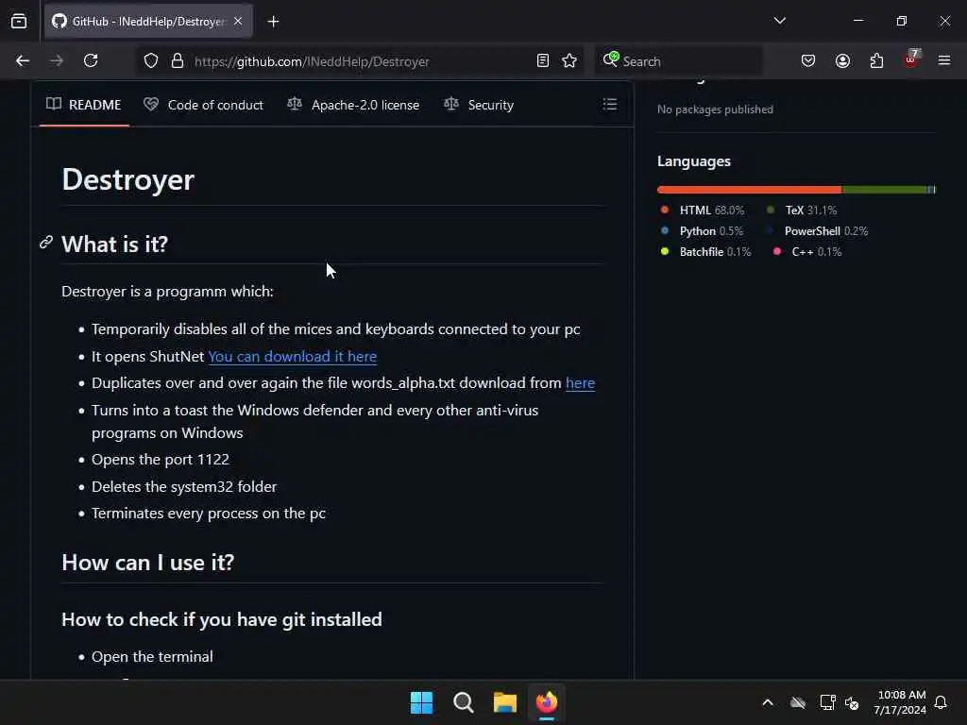Screen dimensions: 967x725
Task: Close the GitHub Destroyer tab
Action: (238, 22)
